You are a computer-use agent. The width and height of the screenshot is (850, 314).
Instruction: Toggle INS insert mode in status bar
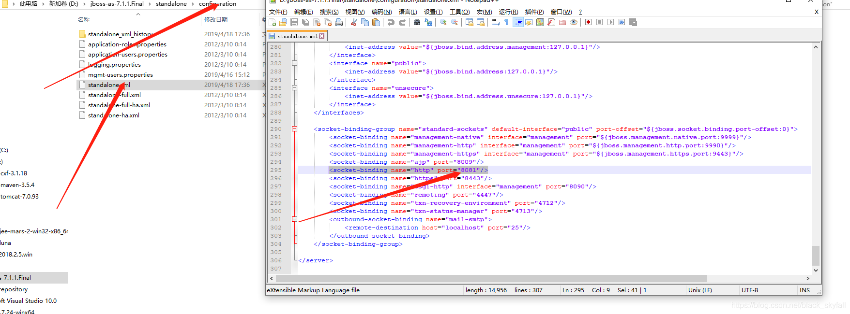coord(804,290)
